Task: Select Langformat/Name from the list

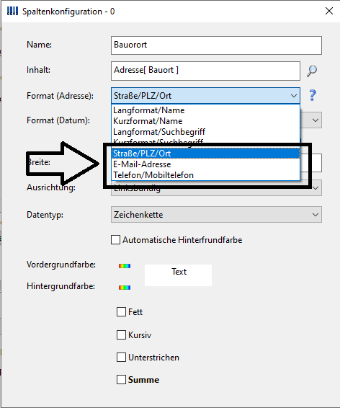Action: click(x=205, y=110)
